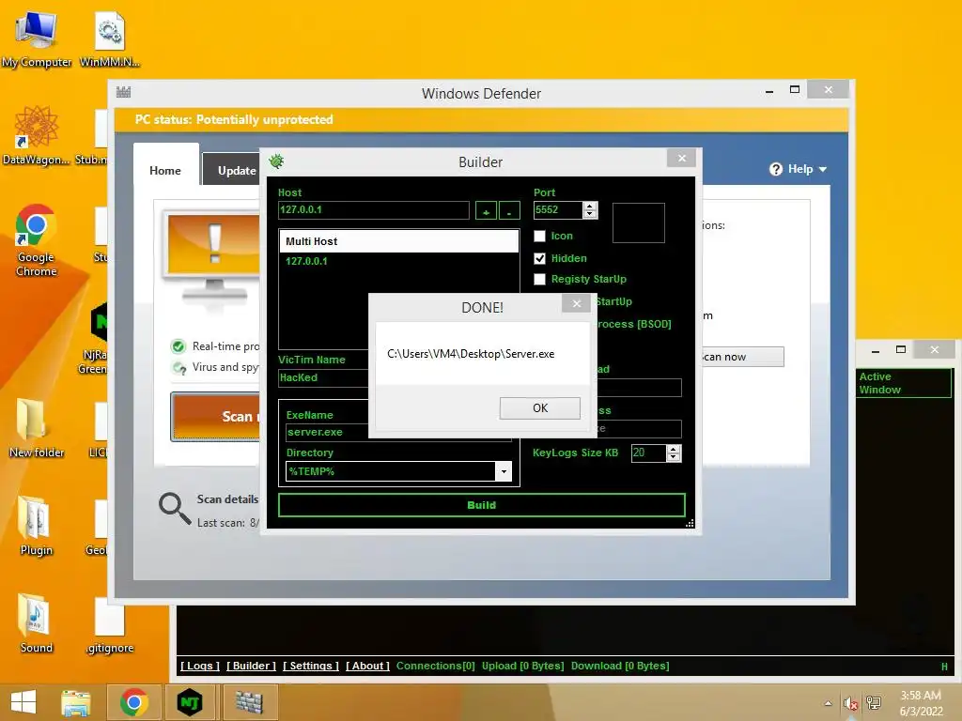Click the Scan now button in Defender
This screenshot has width=962, height=721.
point(742,357)
